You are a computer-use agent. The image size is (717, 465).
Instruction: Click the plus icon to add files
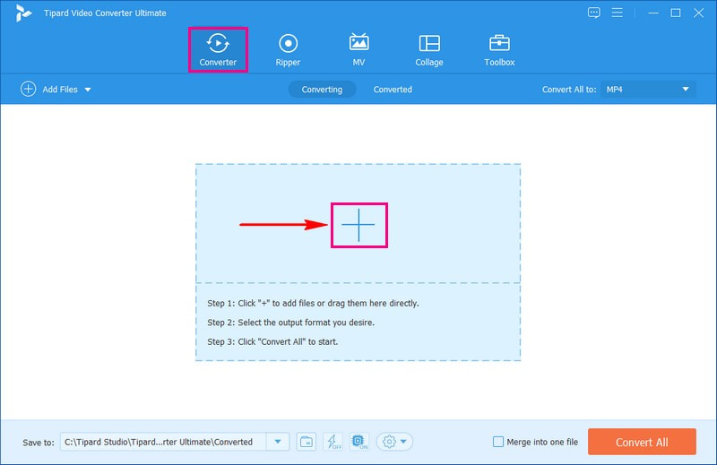coord(358,224)
